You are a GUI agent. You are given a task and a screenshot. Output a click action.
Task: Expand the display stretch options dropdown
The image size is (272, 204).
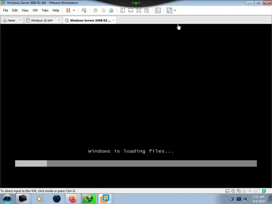pyautogui.click(x=175, y=10)
